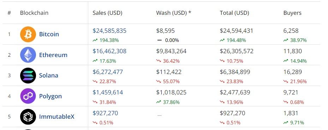Image resolution: width=328 pixels, height=130 pixels.
Task: Sort by the Total (USD) column header
Action: tap(234, 13)
